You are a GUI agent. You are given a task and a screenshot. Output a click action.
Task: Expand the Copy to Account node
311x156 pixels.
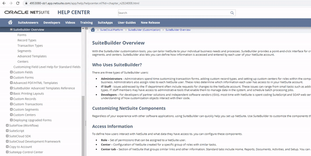coord(7,147)
